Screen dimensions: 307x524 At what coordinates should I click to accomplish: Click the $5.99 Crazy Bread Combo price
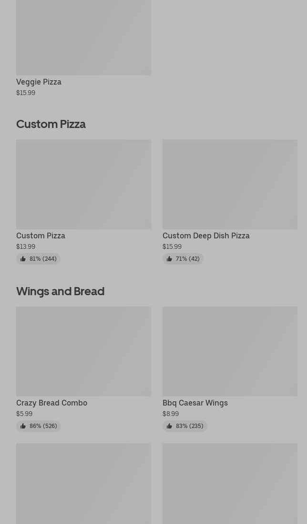pyautogui.click(x=24, y=414)
